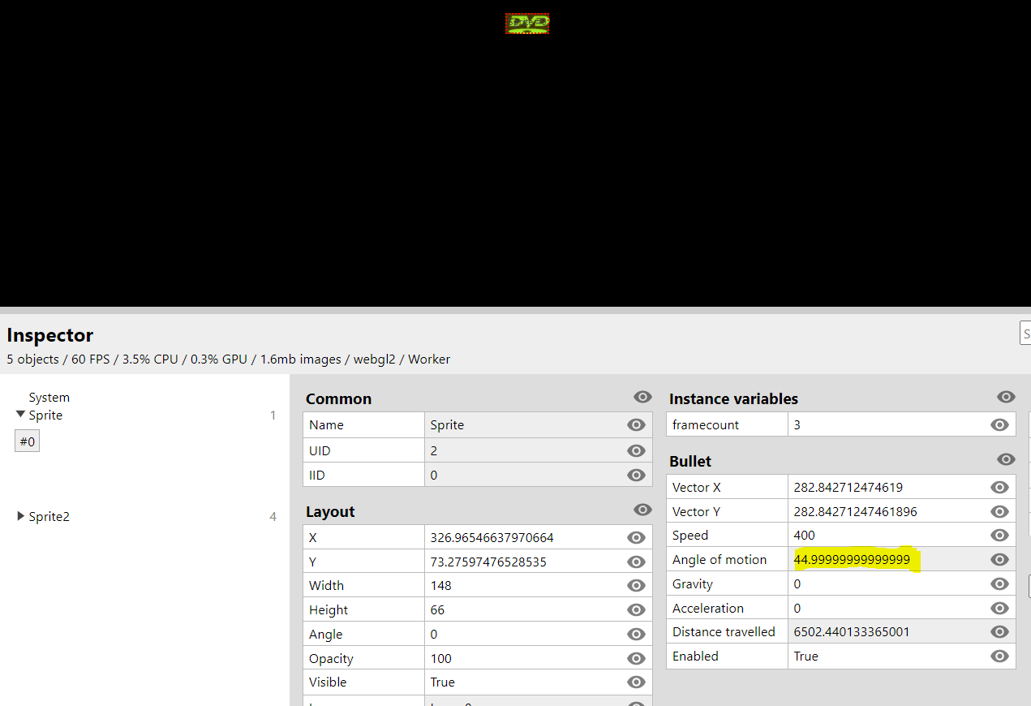Click the eye icon for Speed
Viewport: 1031px width, 706px height.
[999, 535]
